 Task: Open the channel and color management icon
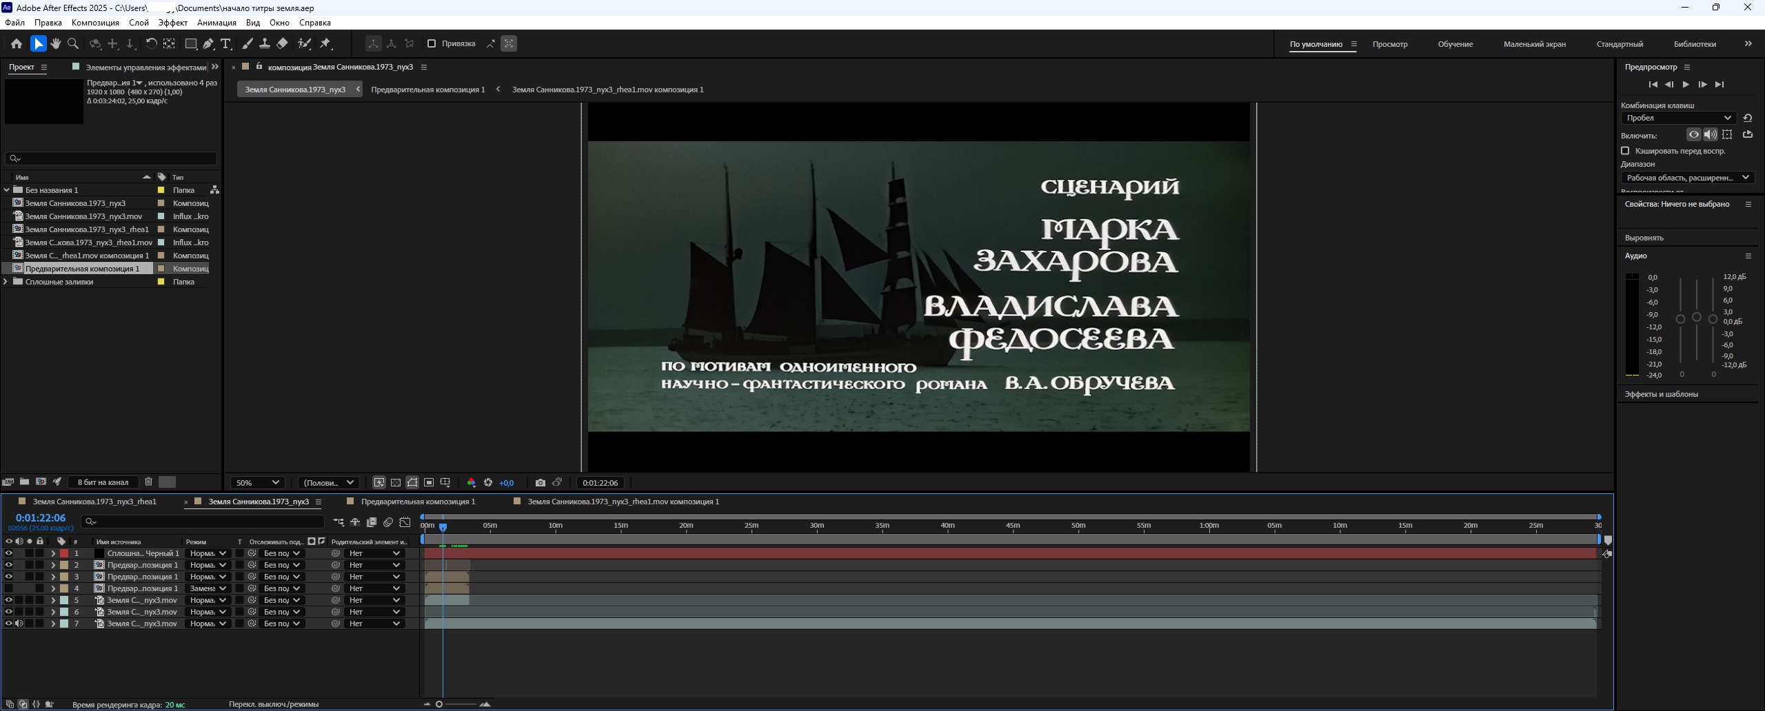coord(472,483)
